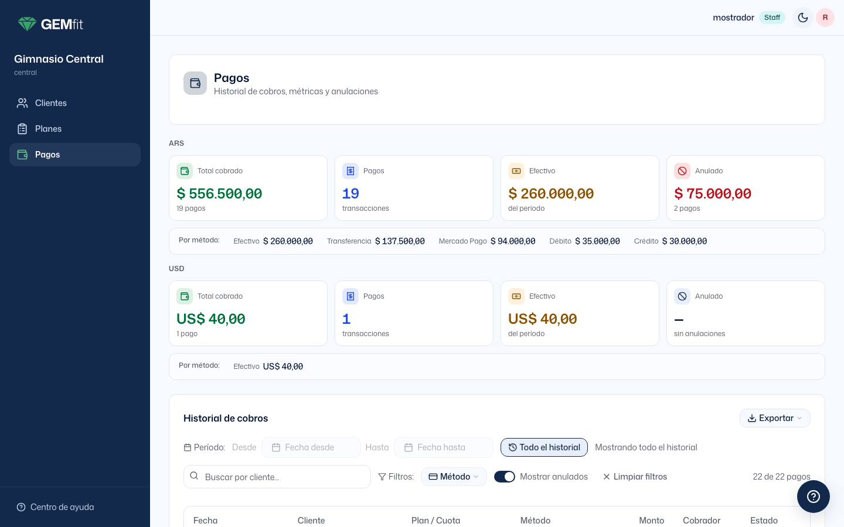Click the Período calendar icon
Image resolution: width=844 pixels, height=527 pixels.
(x=188, y=447)
